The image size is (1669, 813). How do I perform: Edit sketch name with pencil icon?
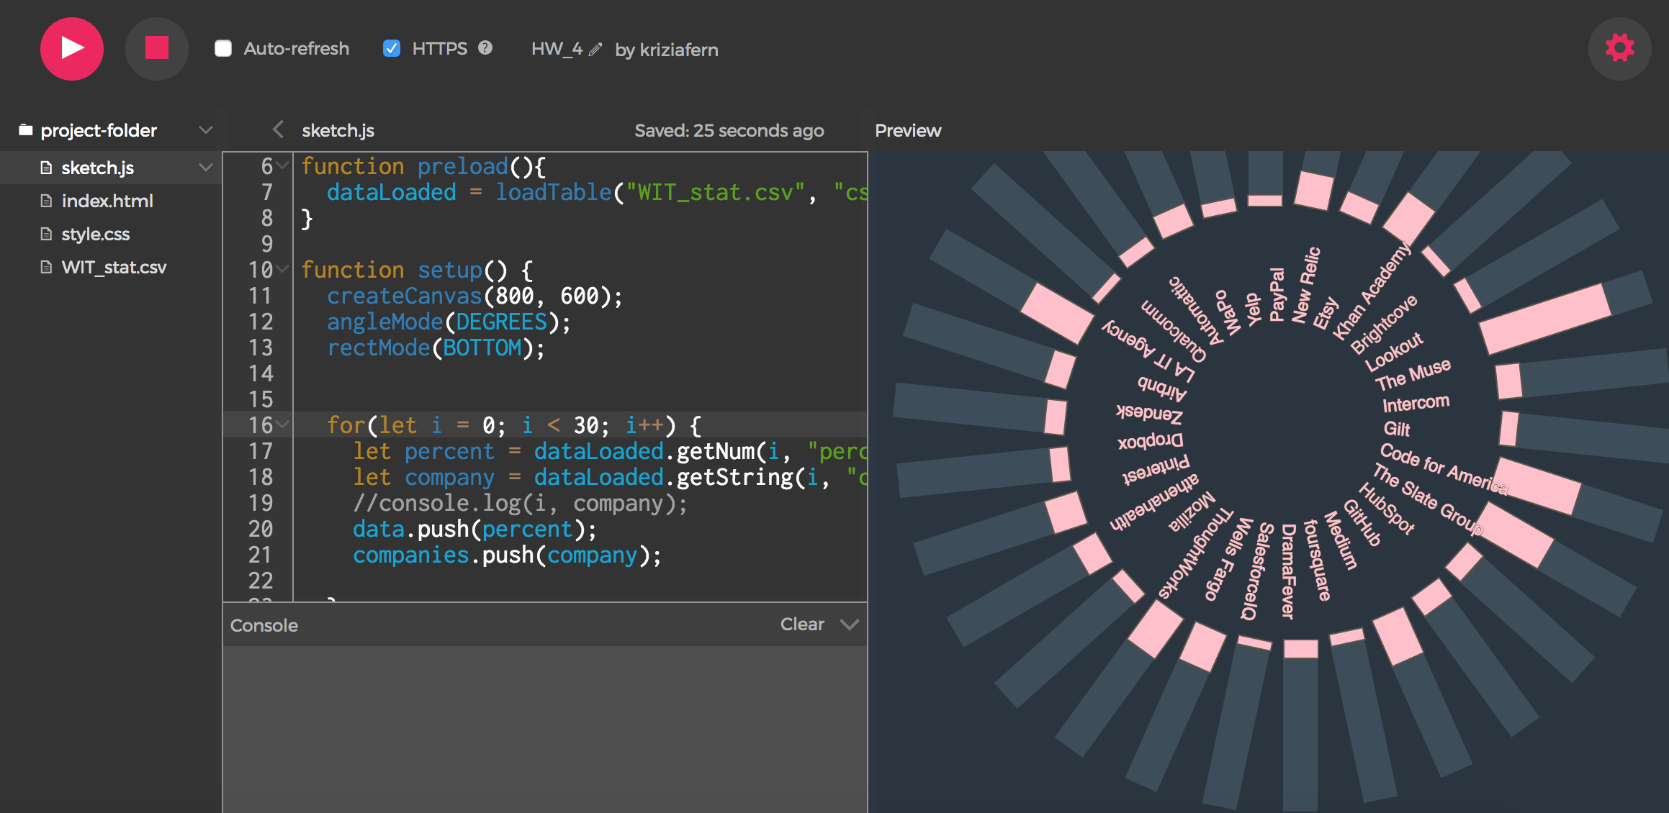pos(595,49)
